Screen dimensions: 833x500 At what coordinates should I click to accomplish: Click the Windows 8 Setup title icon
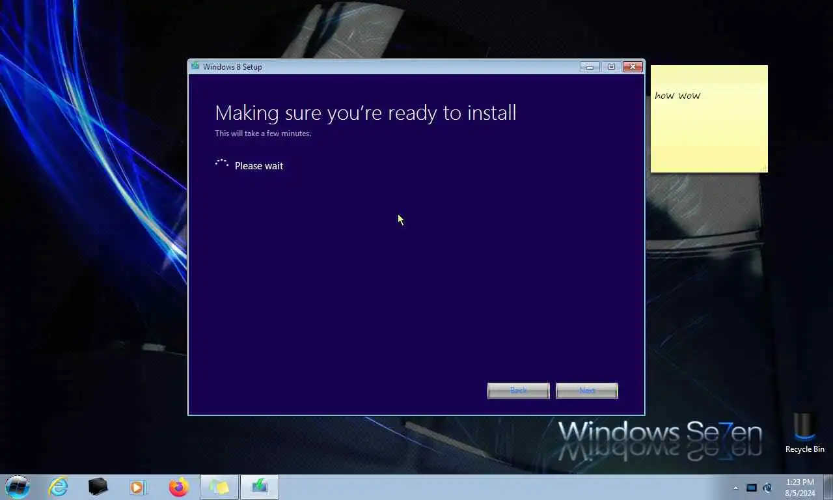pyautogui.click(x=195, y=66)
